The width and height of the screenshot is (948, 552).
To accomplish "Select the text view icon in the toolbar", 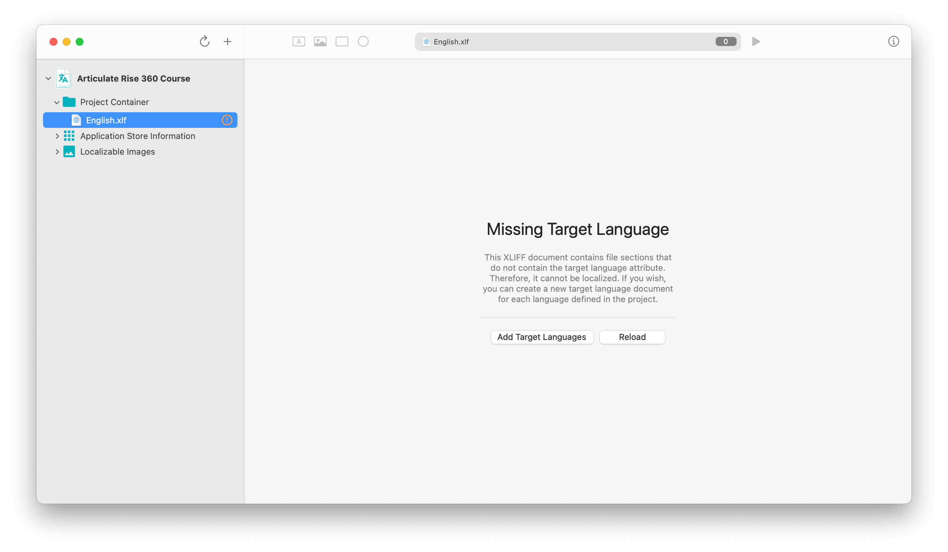I will click(x=299, y=41).
